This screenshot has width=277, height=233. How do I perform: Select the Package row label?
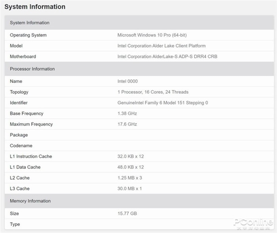pyautogui.click(x=19, y=135)
